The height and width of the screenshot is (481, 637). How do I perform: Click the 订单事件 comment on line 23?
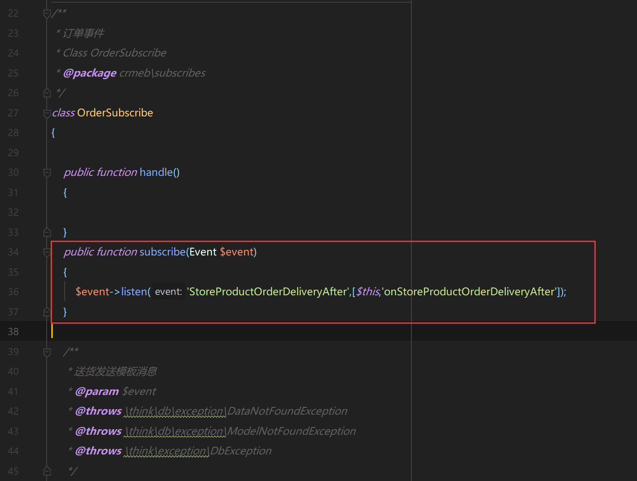83,33
